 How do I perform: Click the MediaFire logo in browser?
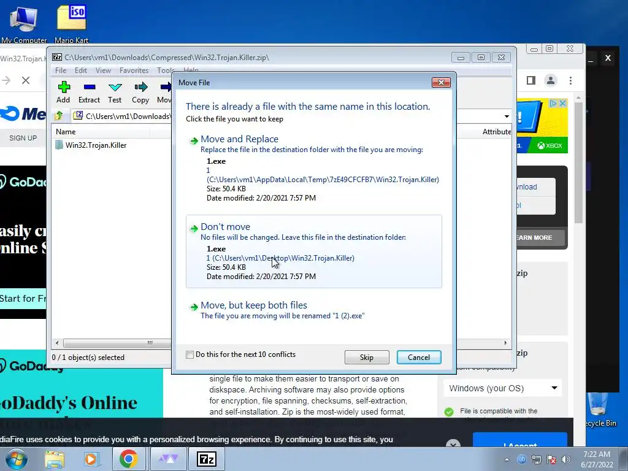click(x=23, y=113)
